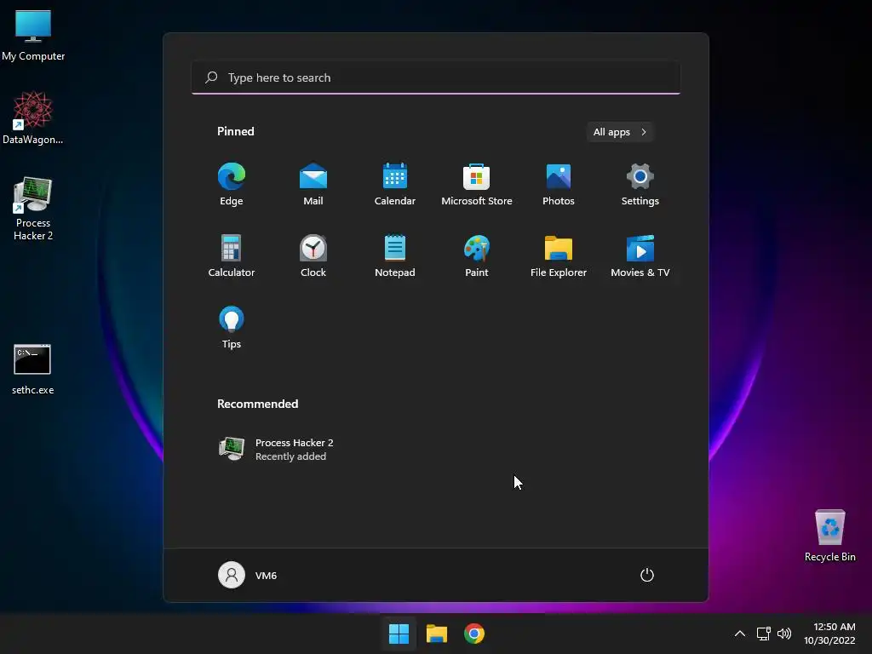Screen dimensions: 872x654
Task: Open the Tips app
Action: (x=232, y=328)
